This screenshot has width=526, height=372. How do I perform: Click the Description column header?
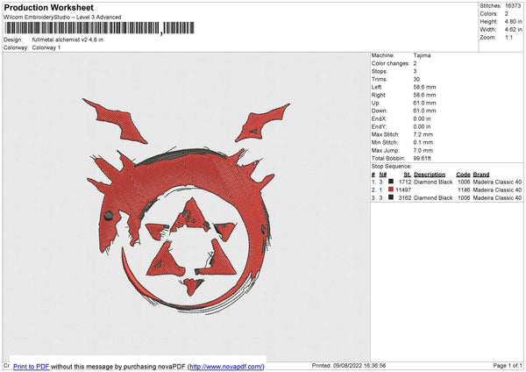pos(430,175)
